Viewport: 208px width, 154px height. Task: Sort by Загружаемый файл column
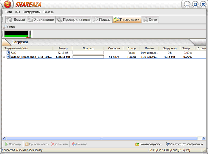pos(27,48)
